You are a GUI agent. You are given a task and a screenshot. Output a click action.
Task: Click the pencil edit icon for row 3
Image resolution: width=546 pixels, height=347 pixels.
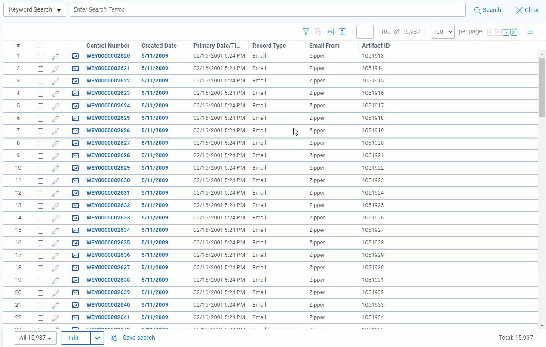click(x=55, y=81)
